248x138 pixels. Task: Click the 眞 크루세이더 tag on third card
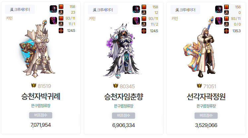(185, 10)
